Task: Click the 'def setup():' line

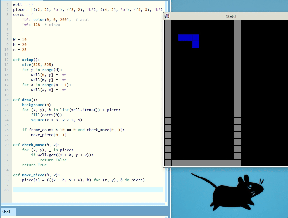Action: [27, 60]
